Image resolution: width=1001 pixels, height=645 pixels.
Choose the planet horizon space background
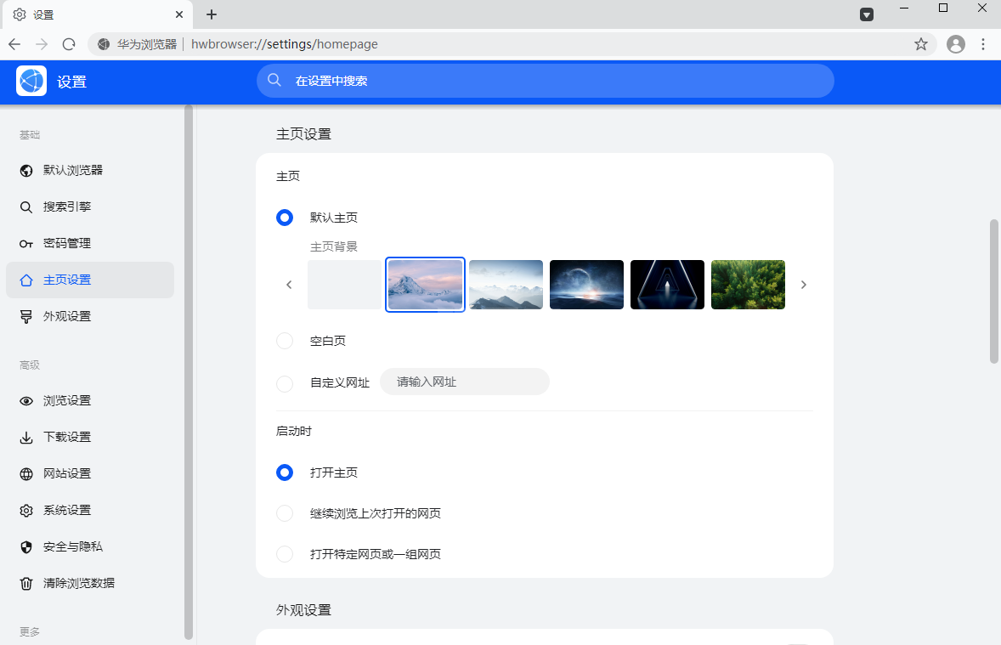[586, 285]
